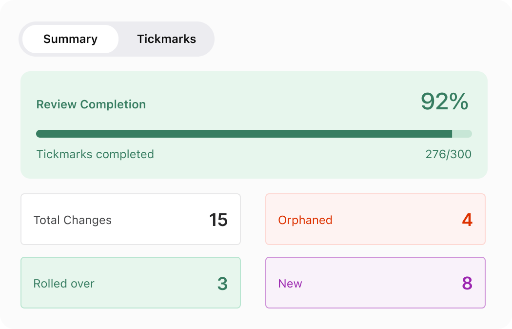Viewport: 512px width, 329px height.
Task: Click the filled Review Completion progress bar
Action: 244,134
